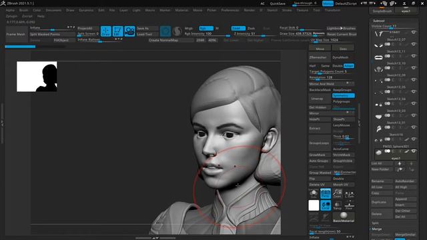The image size is (427, 240).
Task: Click the curved arrow beside New Folder
Action: coord(400,169)
